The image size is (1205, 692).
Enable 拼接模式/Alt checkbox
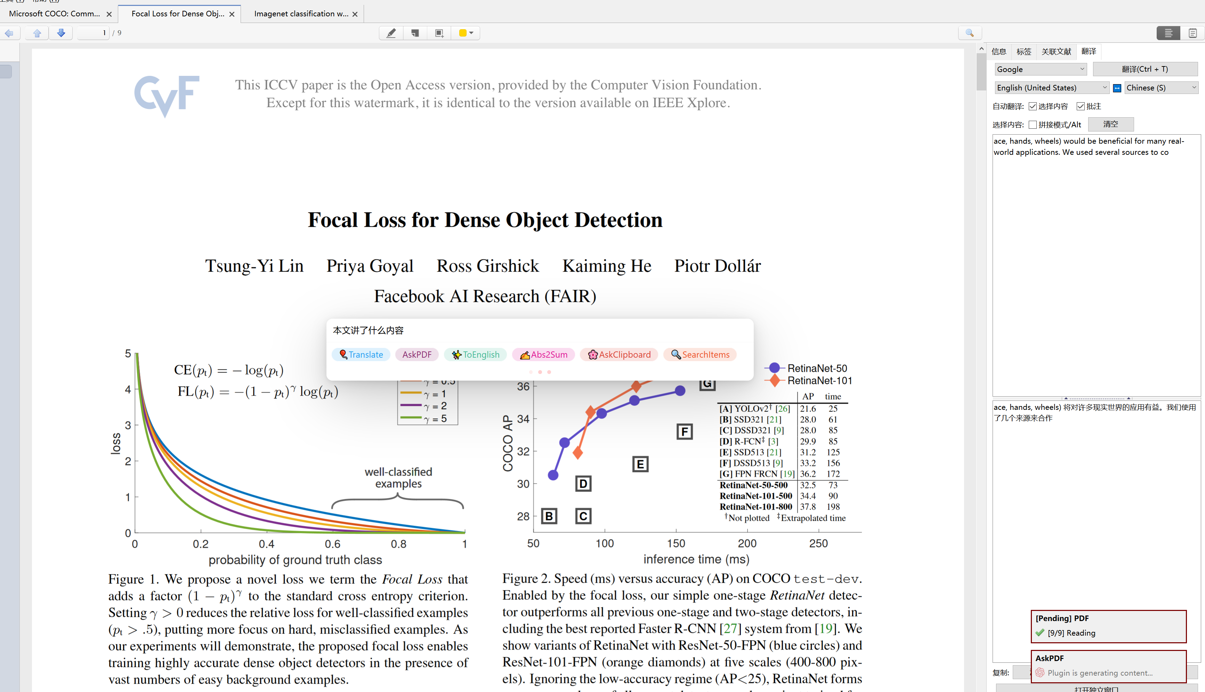(x=1032, y=125)
